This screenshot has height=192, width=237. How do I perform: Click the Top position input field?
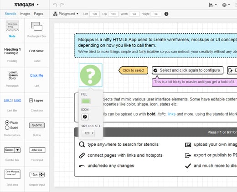[x=113, y=14]
